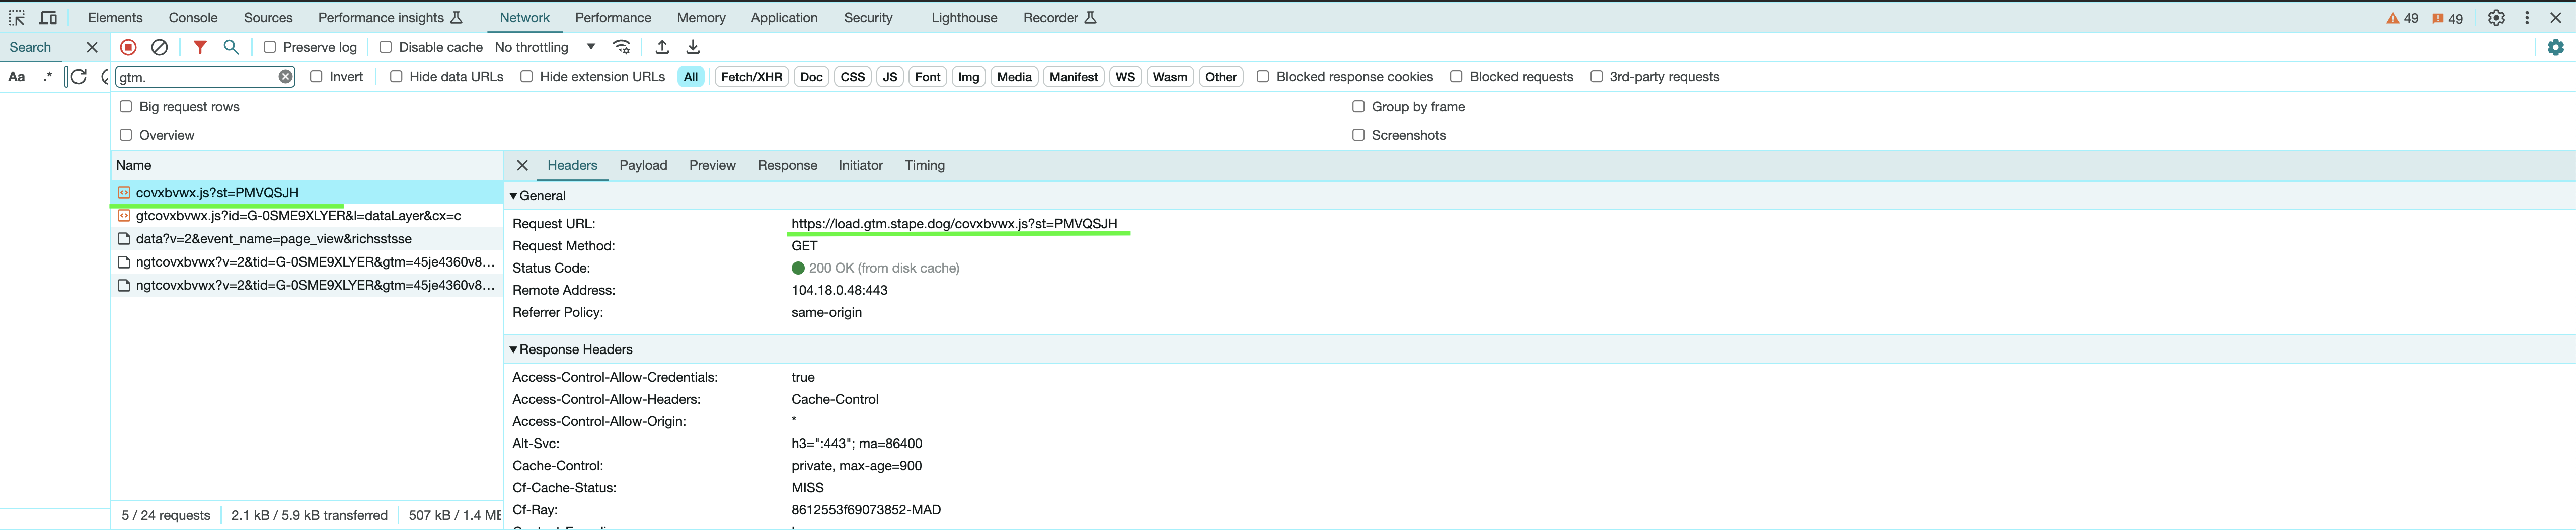The width and height of the screenshot is (2576, 530).
Task: Clear the gtm. filter text
Action: (285, 77)
